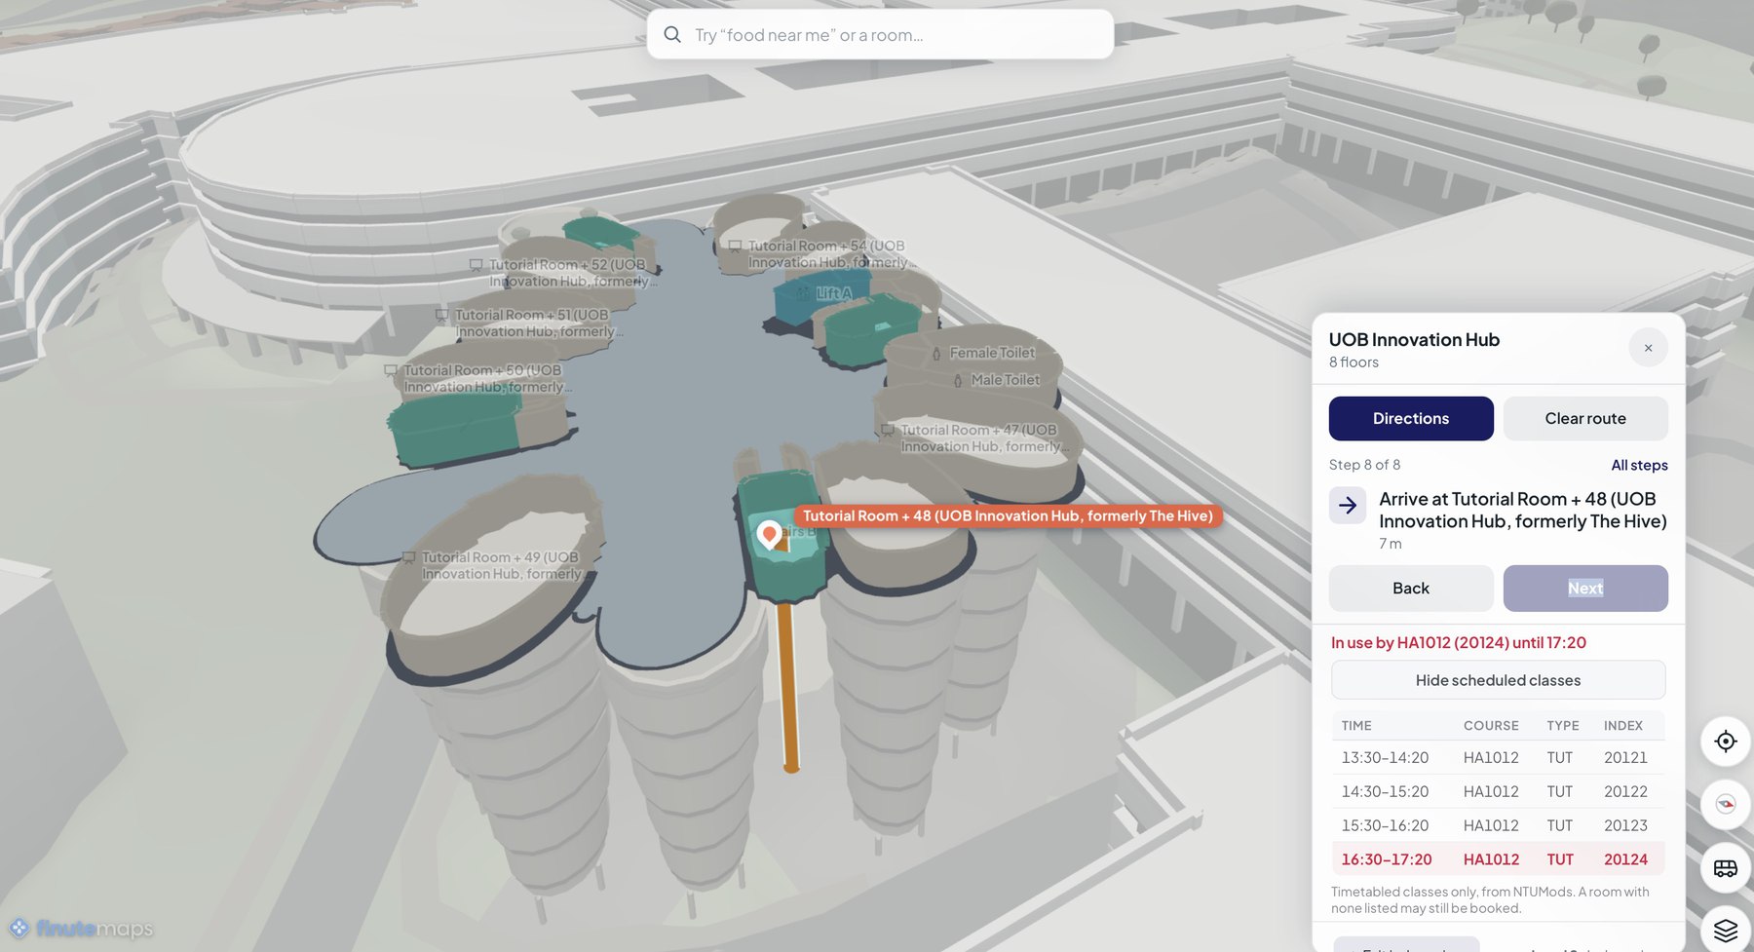Click the UOB Innovation Hub panel title

tap(1414, 339)
